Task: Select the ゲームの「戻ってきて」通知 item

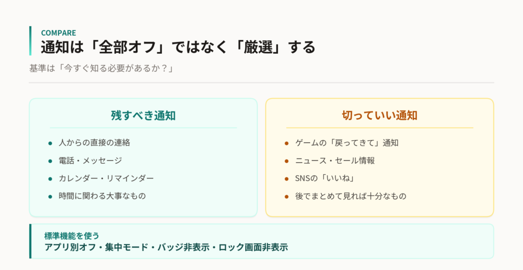Action: click(x=347, y=143)
